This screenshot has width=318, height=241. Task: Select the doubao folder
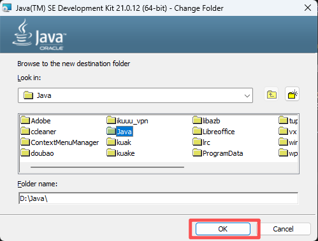[38, 153]
